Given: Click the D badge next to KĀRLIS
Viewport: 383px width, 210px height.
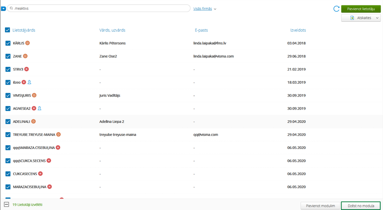Looking at the screenshot, I should pyautogui.click(x=28, y=43).
